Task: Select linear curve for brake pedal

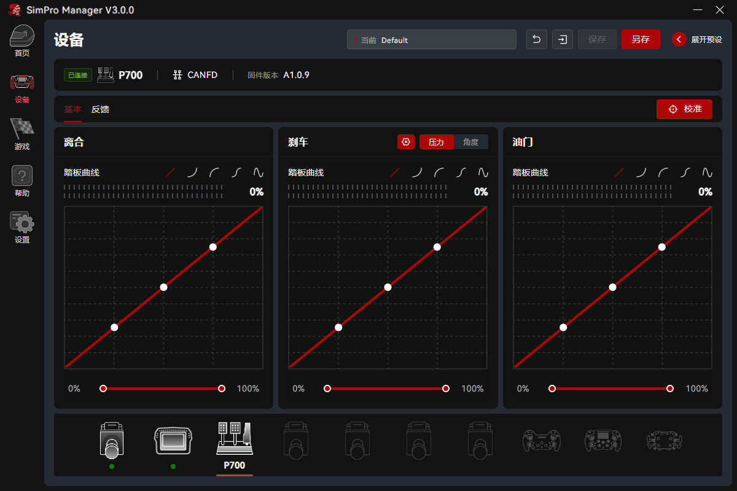Action: click(395, 172)
